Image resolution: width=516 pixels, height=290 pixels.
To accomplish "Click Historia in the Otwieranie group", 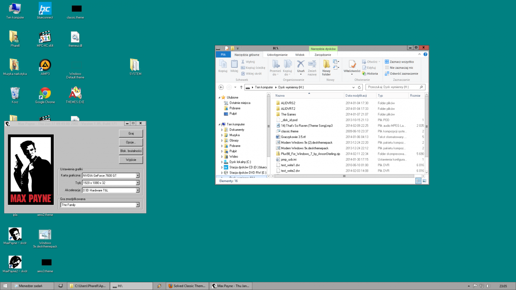I will tap(370, 73).
